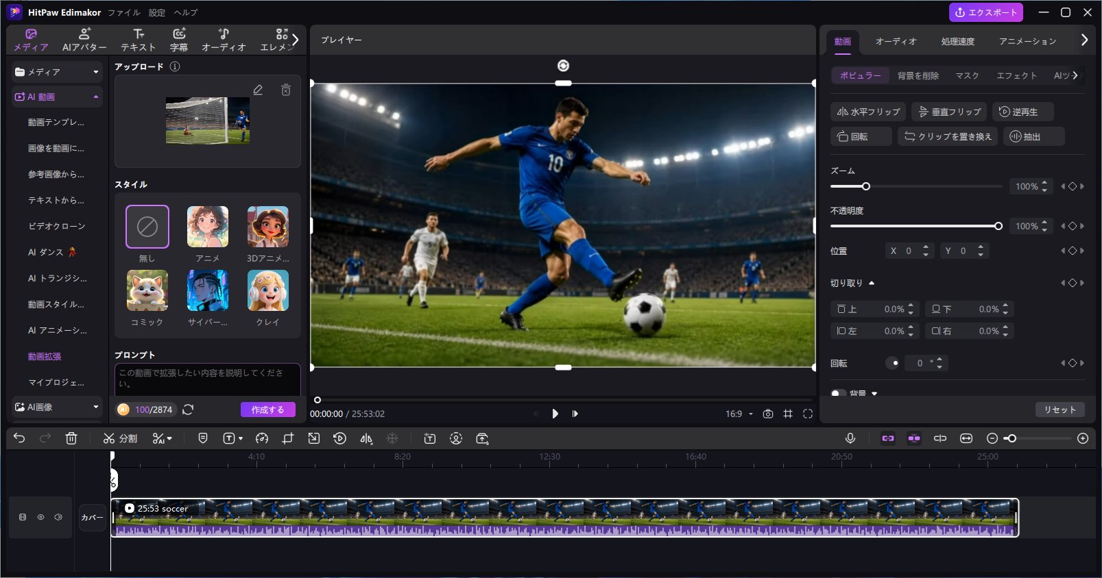The height and width of the screenshot is (578, 1102).
Task: Switch to the オーディオ properties tab
Action: click(x=896, y=41)
